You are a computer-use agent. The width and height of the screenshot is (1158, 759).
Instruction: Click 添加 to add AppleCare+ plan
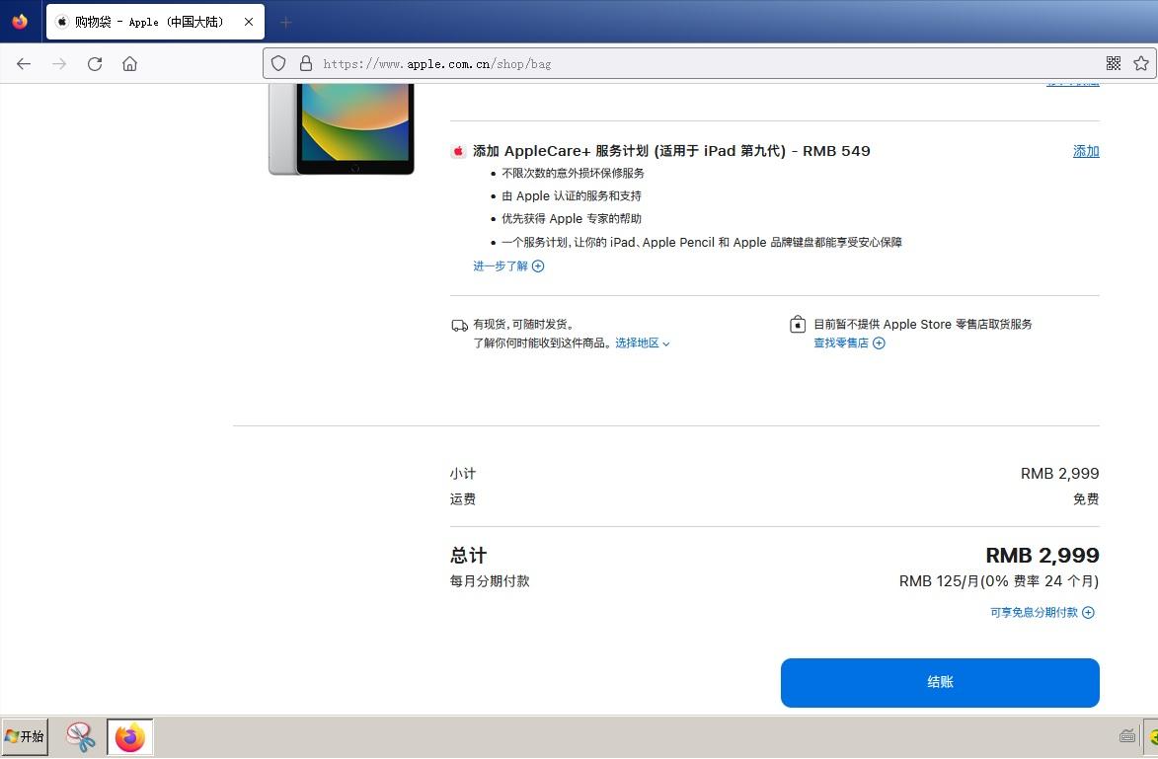1086,151
